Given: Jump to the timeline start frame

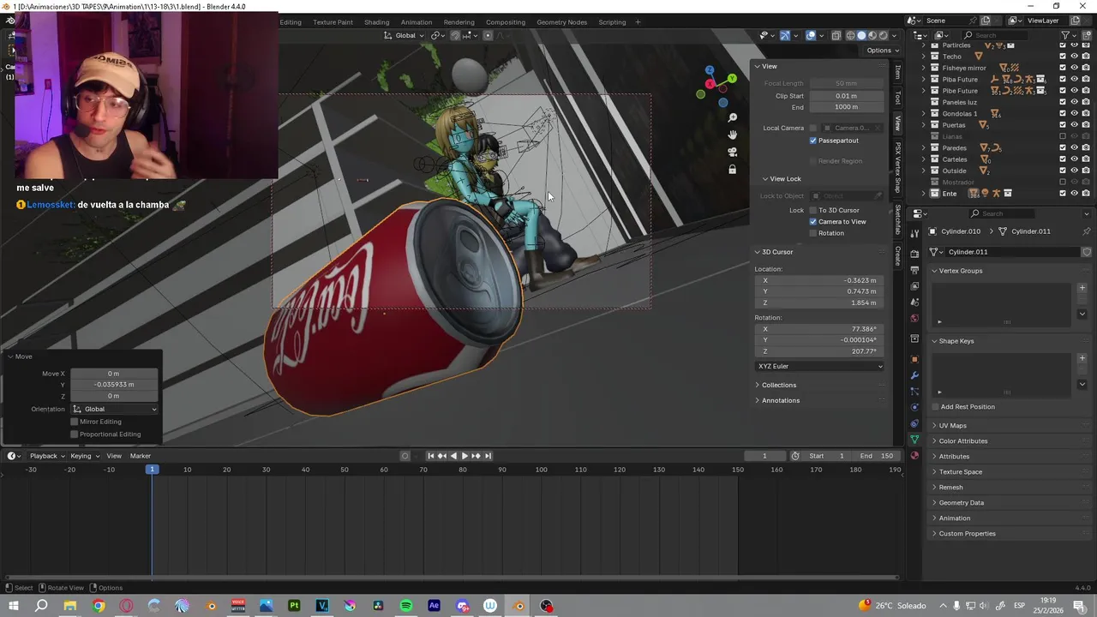Looking at the screenshot, I should [430, 456].
